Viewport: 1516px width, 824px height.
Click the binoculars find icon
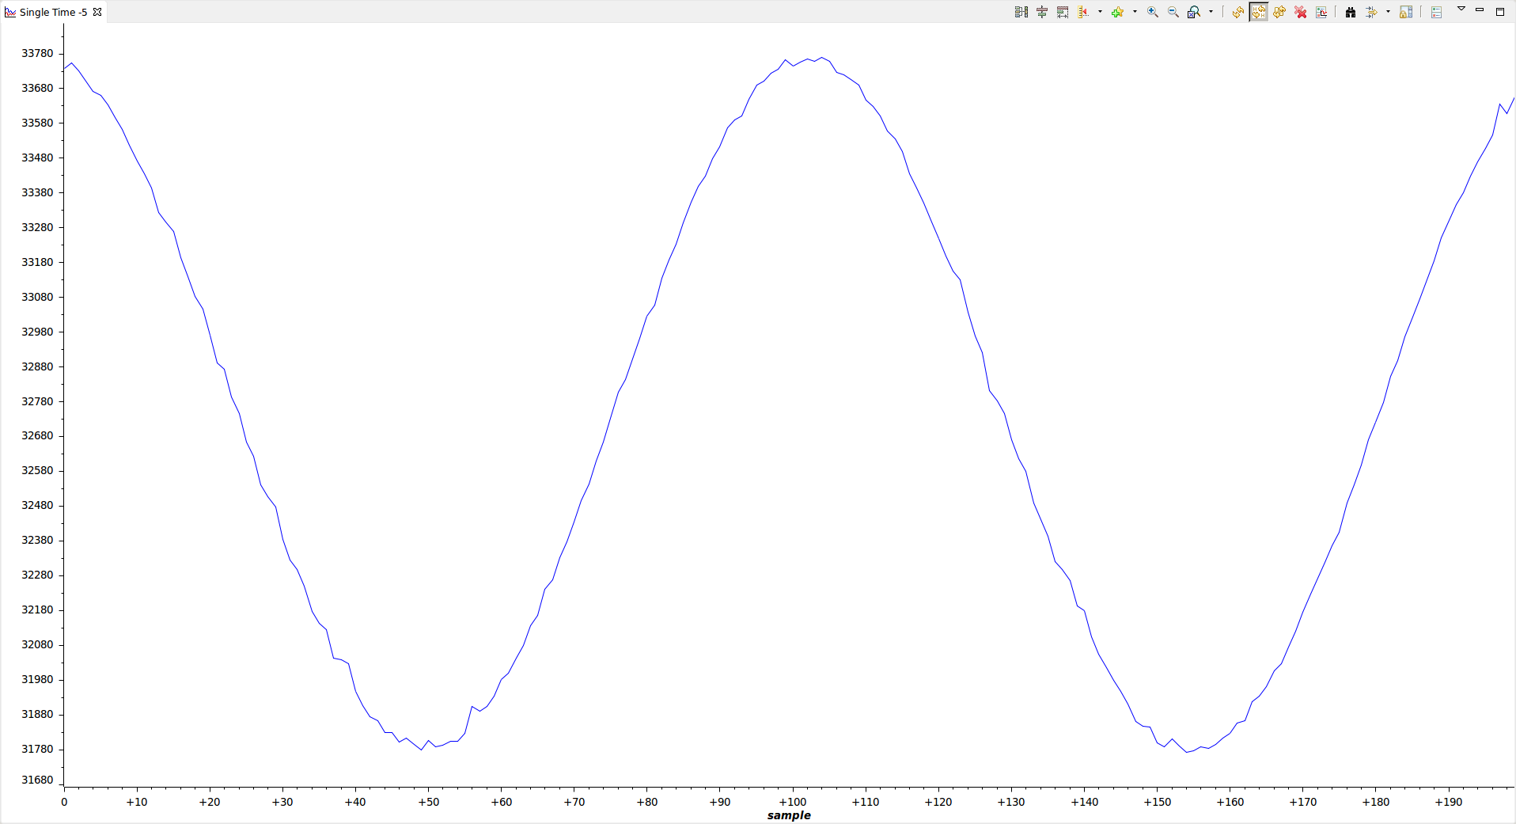tap(1351, 12)
